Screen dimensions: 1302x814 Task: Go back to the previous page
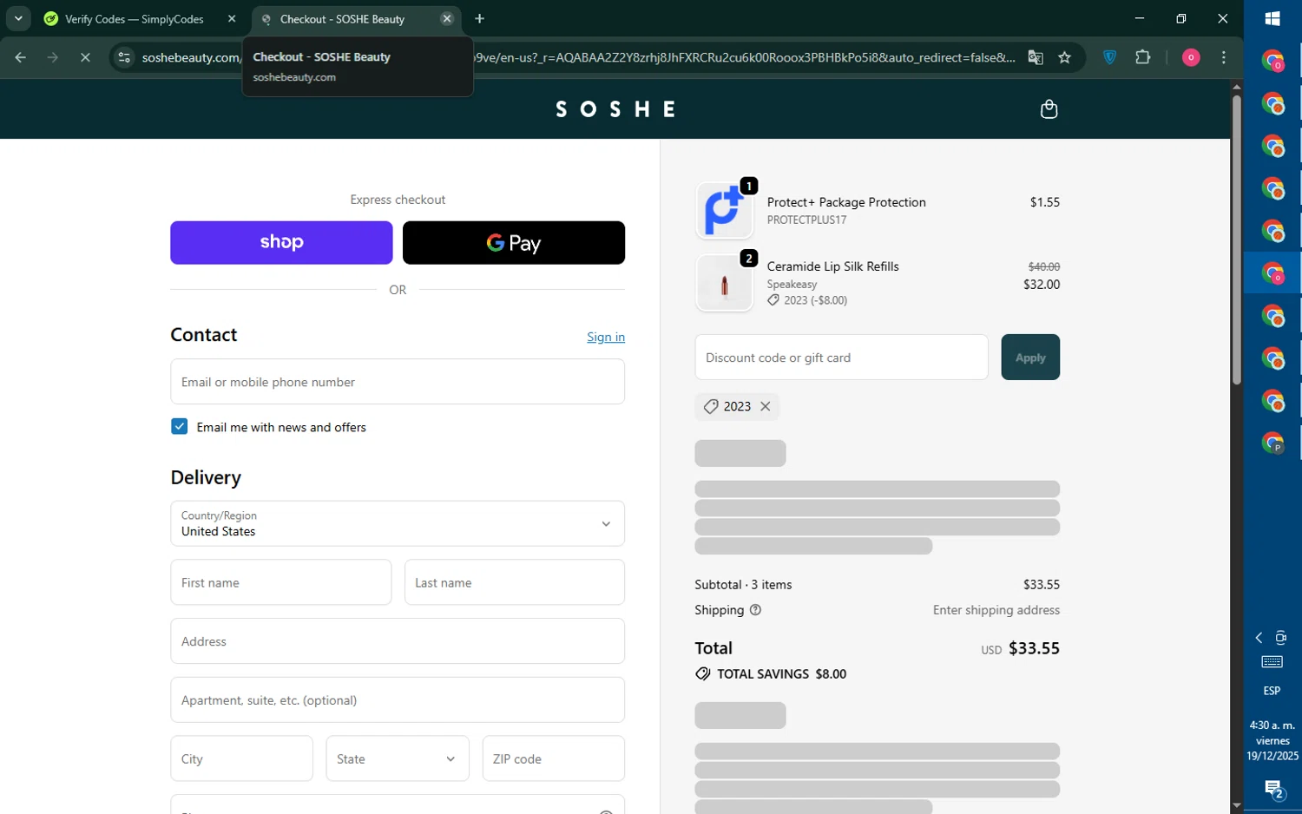[21, 57]
